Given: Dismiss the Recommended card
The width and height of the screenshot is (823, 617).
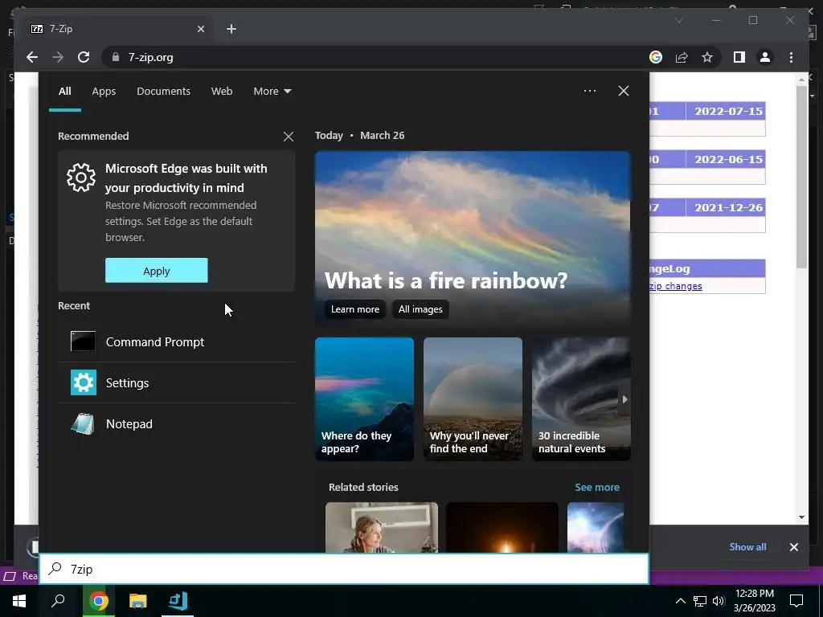Looking at the screenshot, I should (289, 137).
